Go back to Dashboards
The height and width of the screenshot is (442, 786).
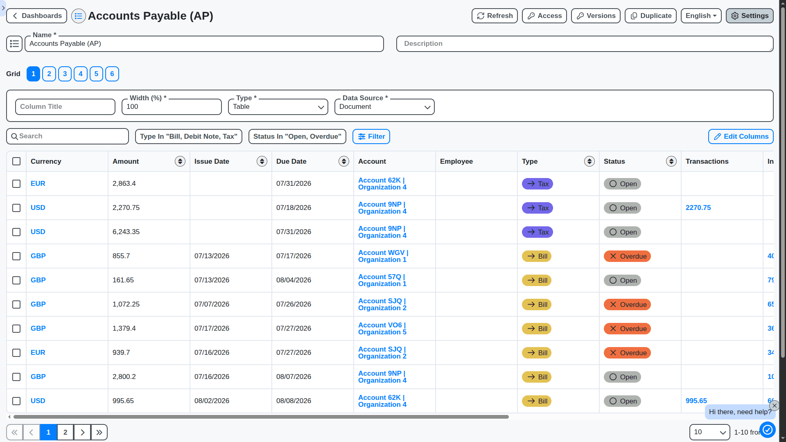(37, 16)
